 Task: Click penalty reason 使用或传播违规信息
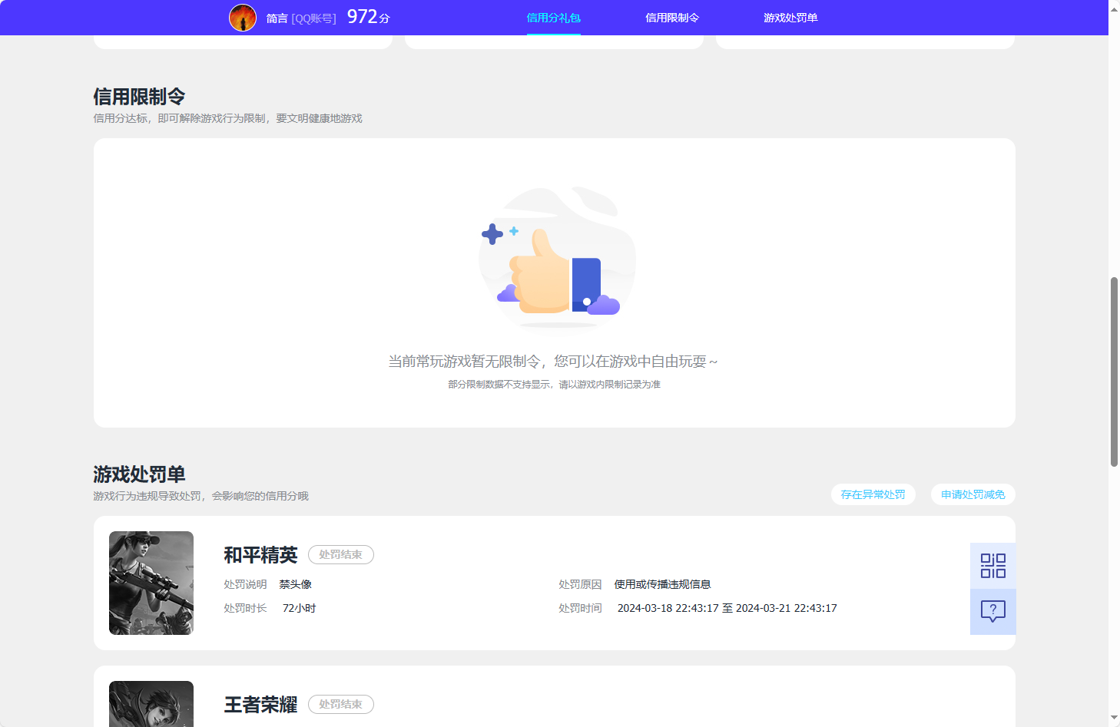click(x=662, y=583)
